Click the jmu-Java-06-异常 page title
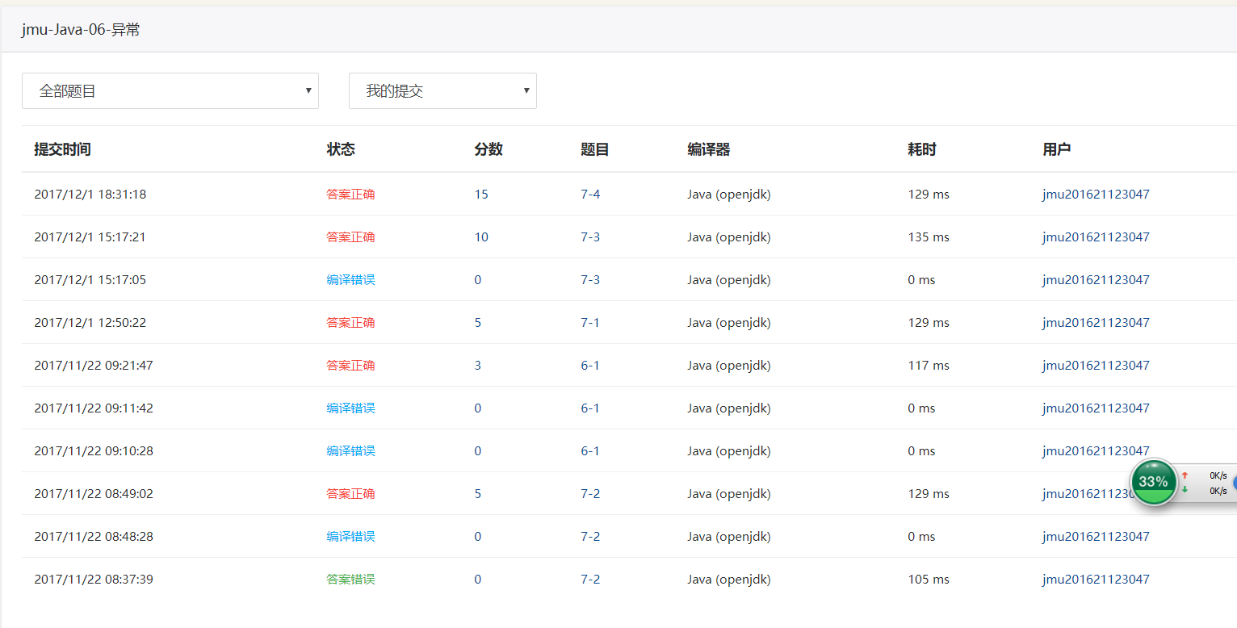The image size is (1237, 628). tap(81, 30)
